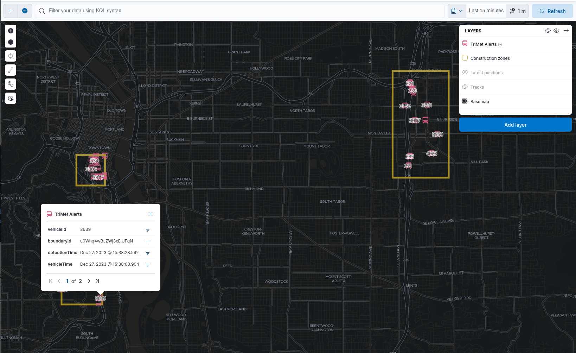
Task: Click the TriMet Alerts bus layer icon
Action: 465,43
